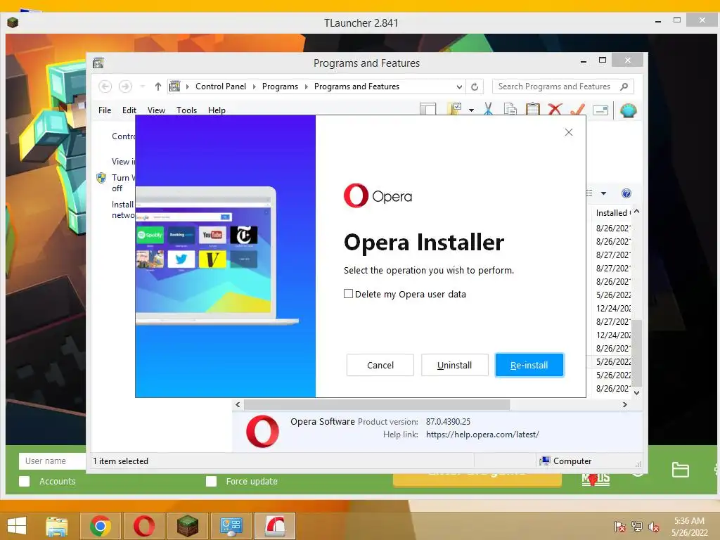Open the Tools menu

pos(186,110)
